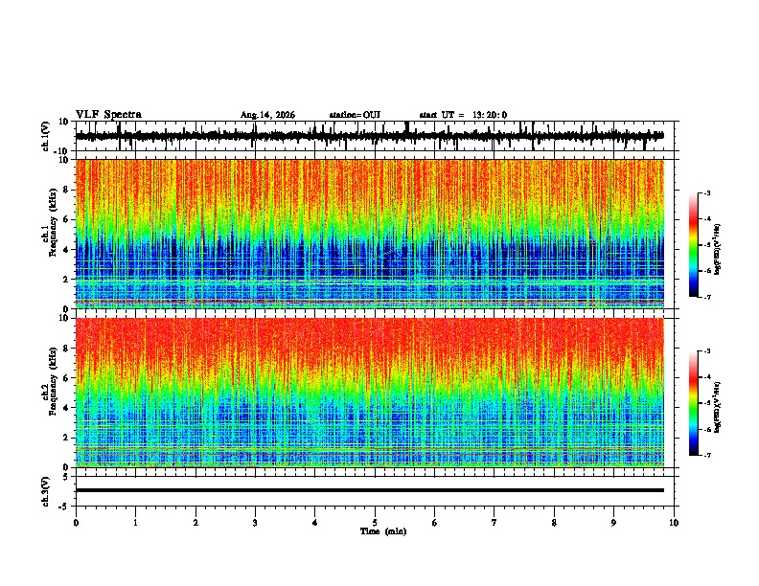Click the "8" kHz tick on ch.1 frequency axis

(67, 190)
